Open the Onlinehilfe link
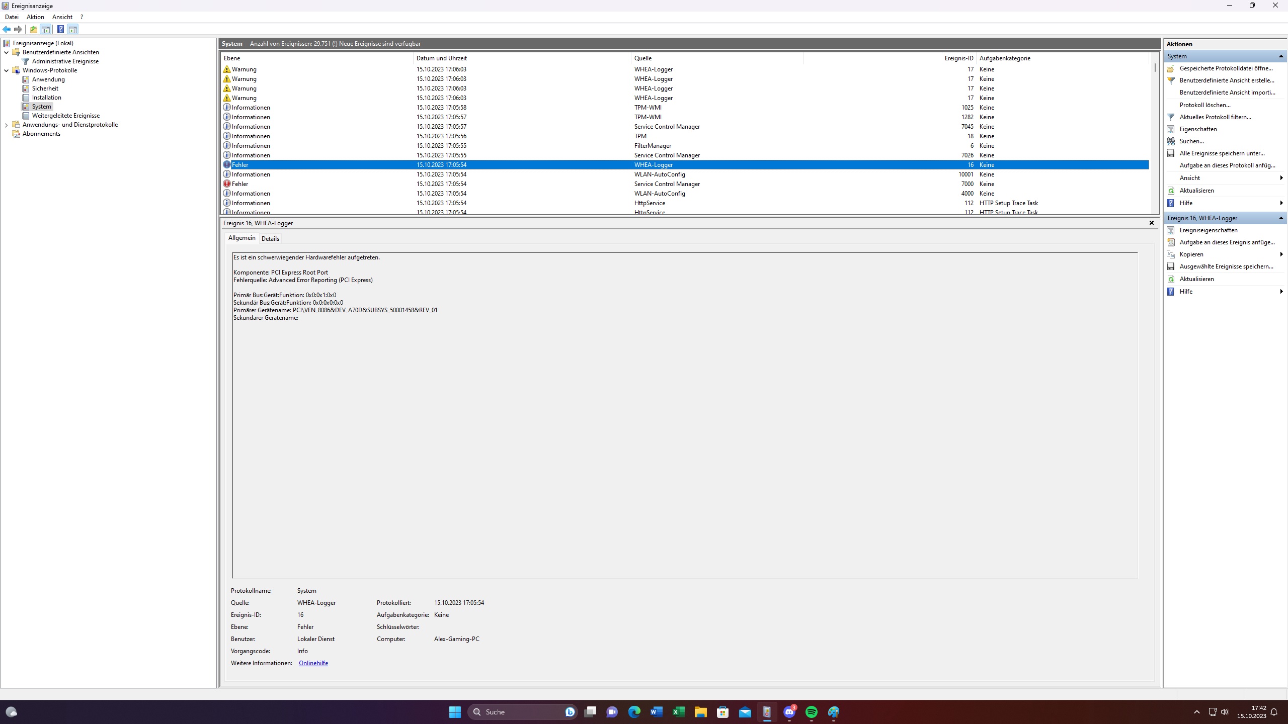The image size is (1288, 724). pos(313,663)
